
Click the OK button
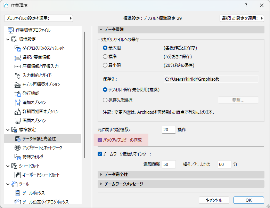click(x=249, y=200)
